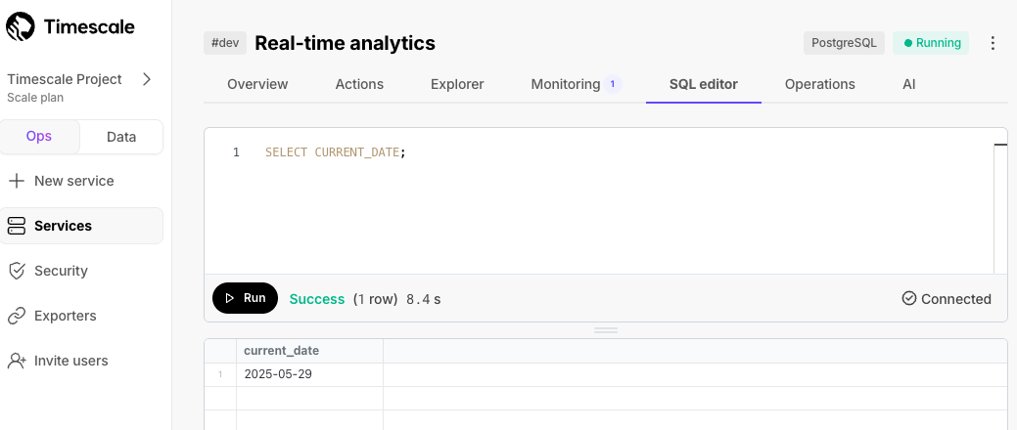
Task: Click the (1 row) result count
Action: click(x=375, y=299)
